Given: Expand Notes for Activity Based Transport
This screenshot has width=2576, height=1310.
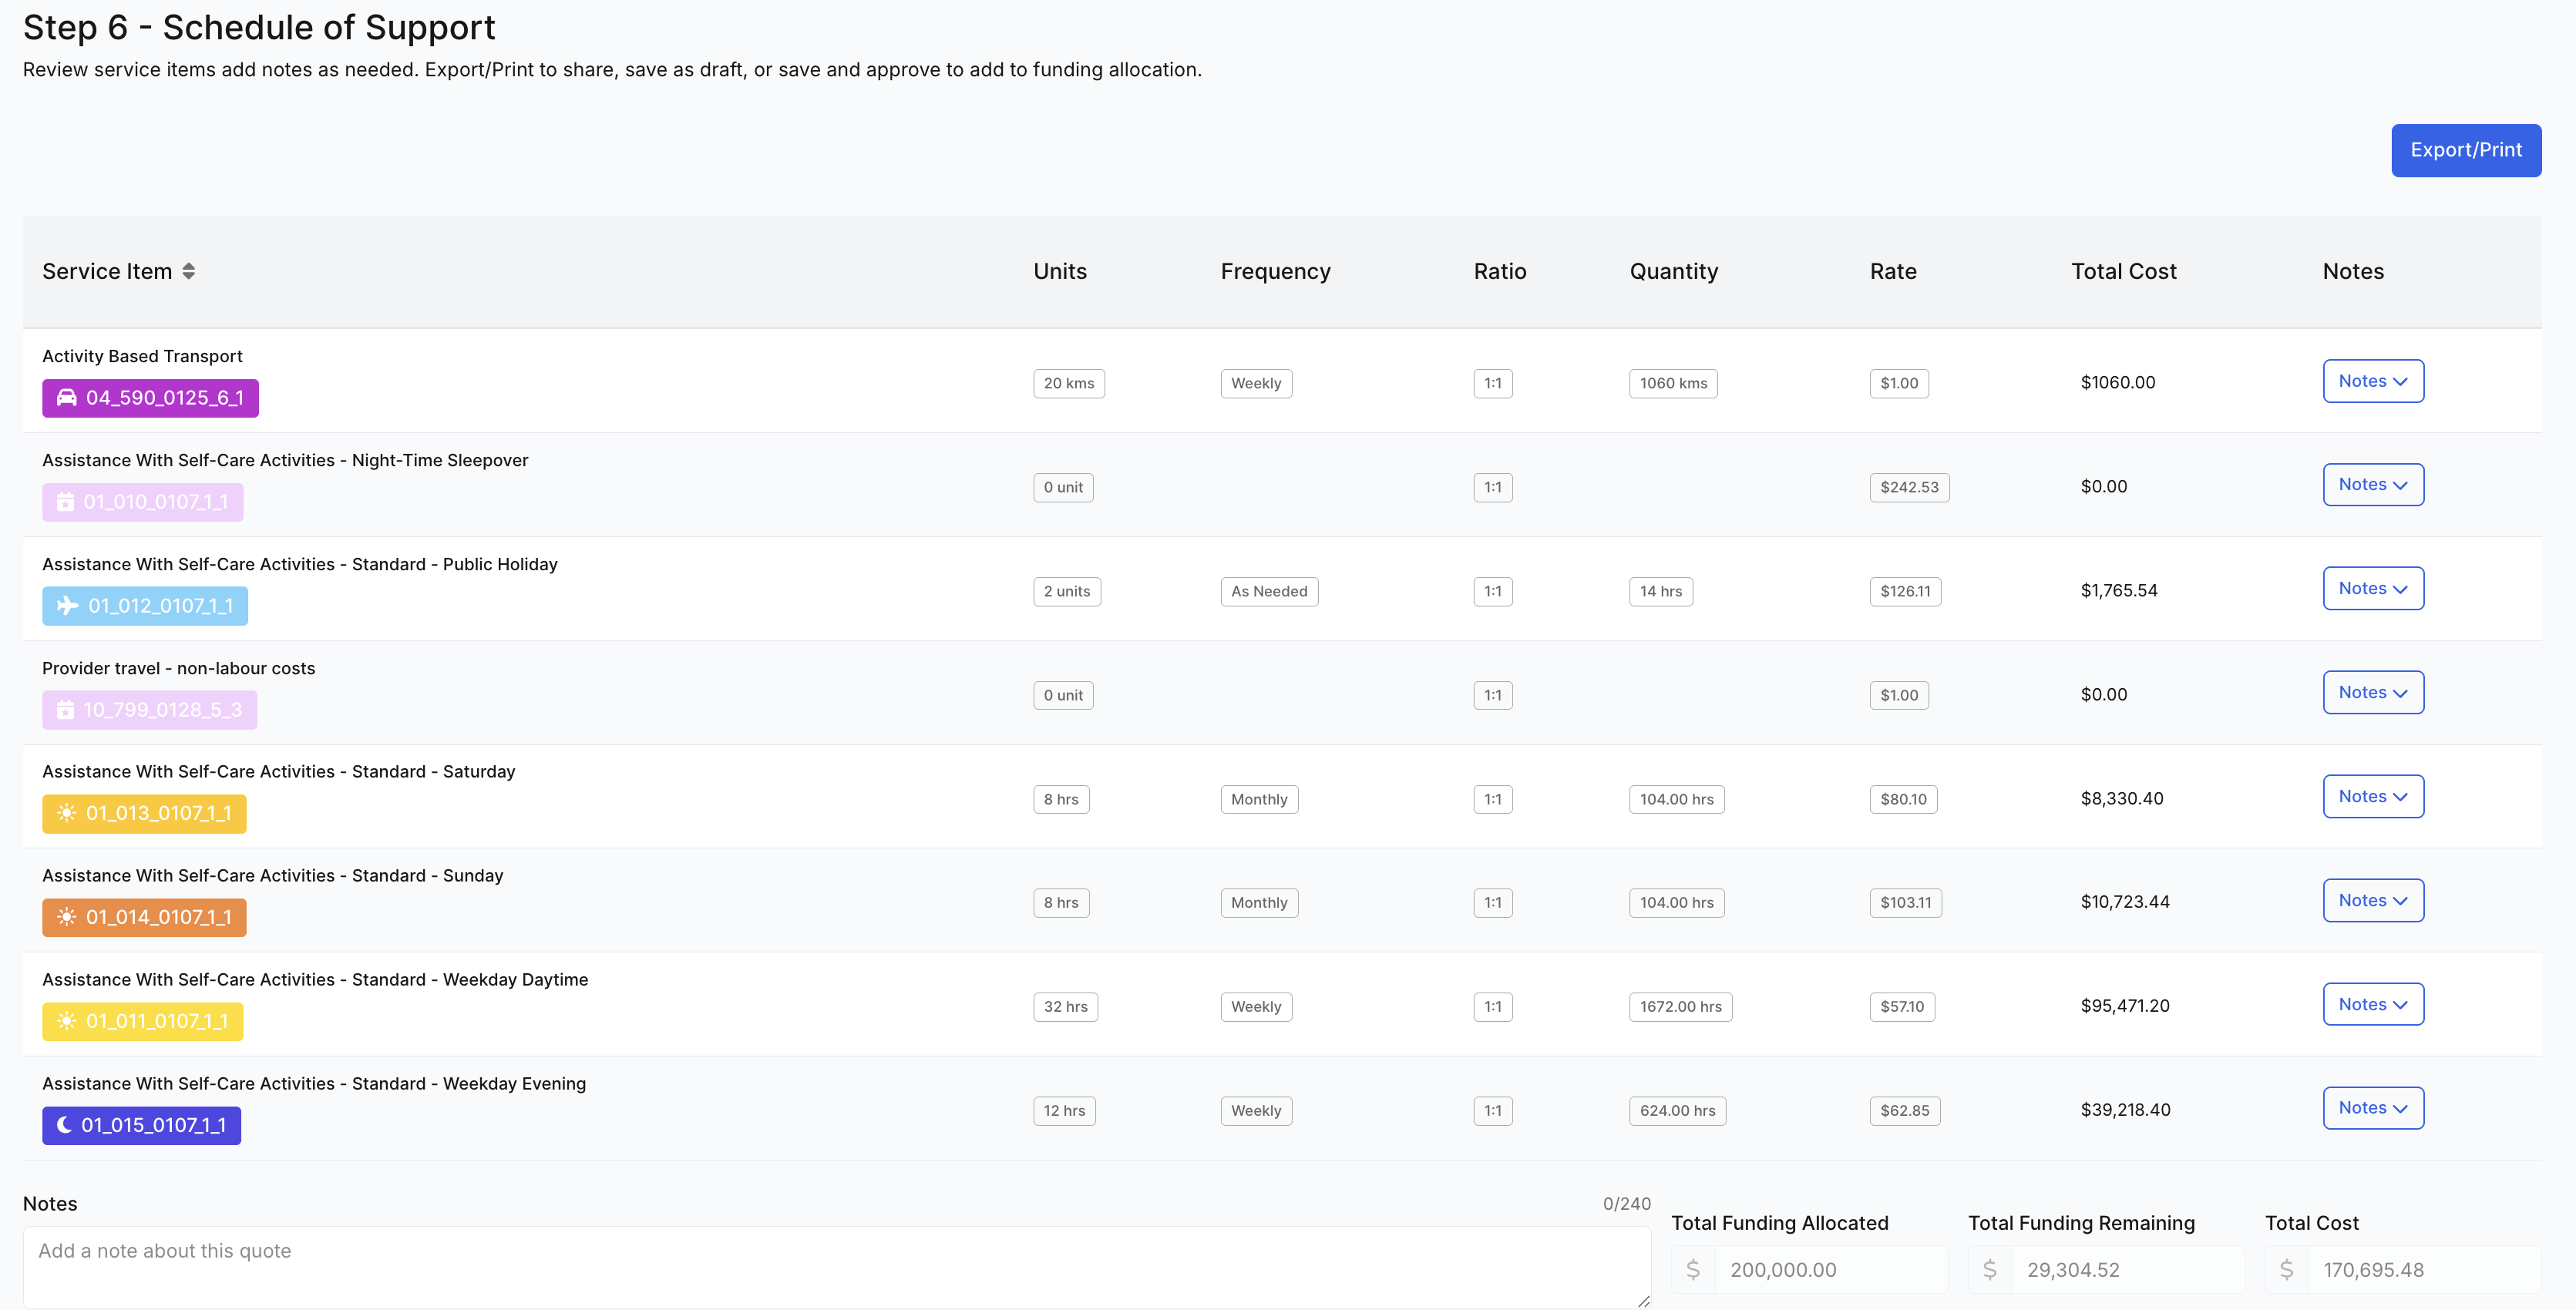Looking at the screenshot, I should pos(2373,381).
